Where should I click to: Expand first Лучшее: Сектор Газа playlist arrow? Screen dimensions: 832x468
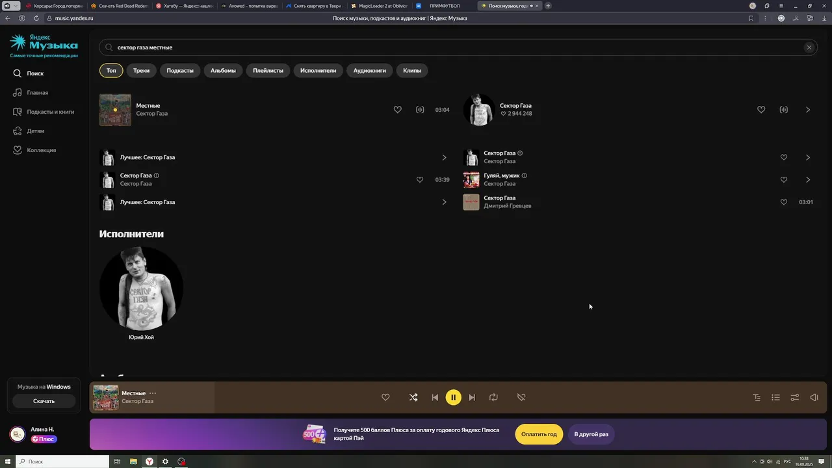(x=444, y=157)
